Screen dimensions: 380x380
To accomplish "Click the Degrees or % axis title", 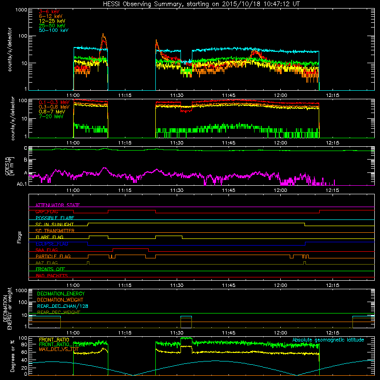I will (x=13, y=356).
